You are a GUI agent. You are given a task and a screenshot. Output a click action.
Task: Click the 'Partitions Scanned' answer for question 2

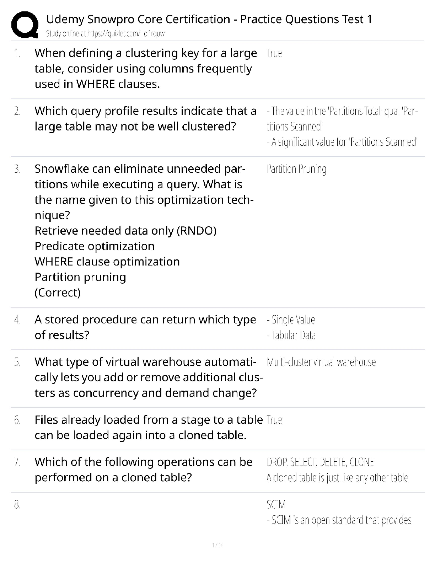[344, 142]
